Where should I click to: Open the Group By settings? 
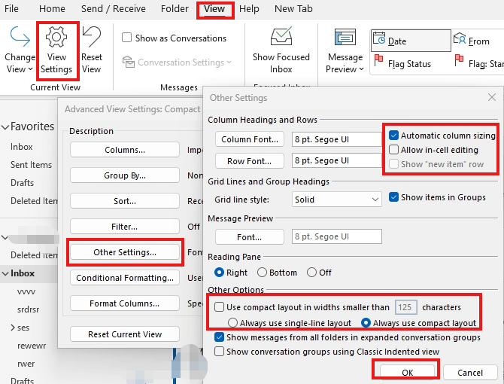pyautogui.click(x=125, y=175)
